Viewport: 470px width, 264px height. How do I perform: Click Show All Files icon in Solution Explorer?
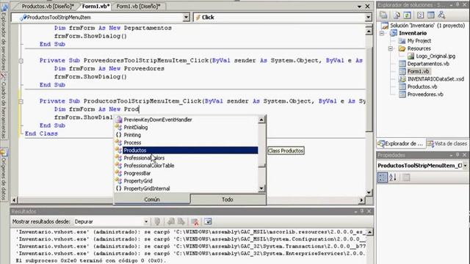[x=397, y=15]
